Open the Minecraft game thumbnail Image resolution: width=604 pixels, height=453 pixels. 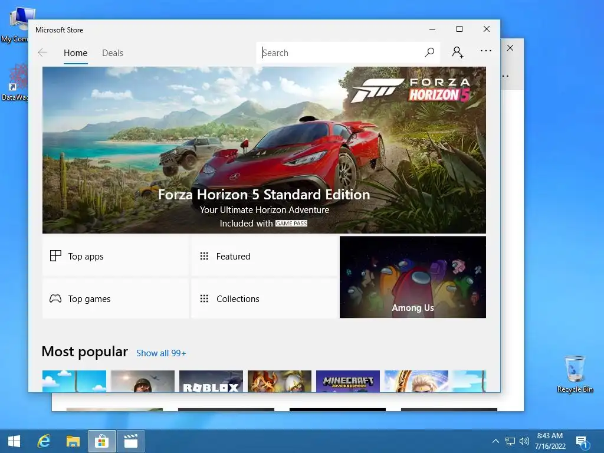coord(348,382)
